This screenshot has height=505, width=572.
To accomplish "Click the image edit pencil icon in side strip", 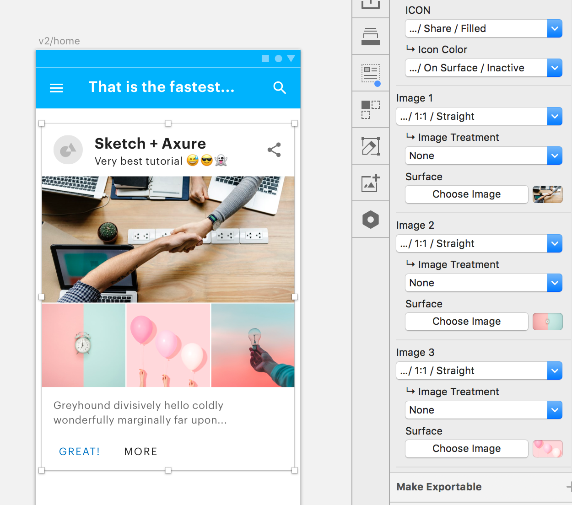I will tap(371, 146).
